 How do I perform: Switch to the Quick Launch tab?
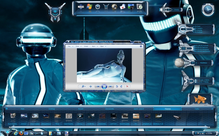click(139, 109)
